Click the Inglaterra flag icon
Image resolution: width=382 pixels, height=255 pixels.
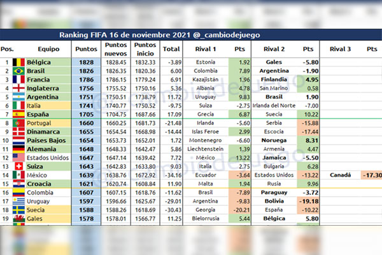[x=18, y=89]
